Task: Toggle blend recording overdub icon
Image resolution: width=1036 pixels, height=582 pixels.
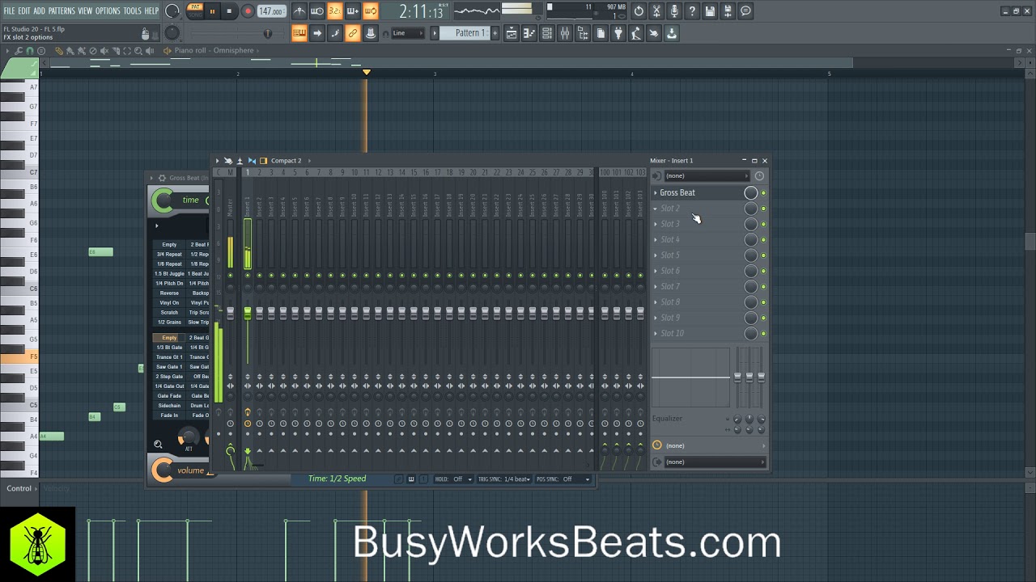Action: pyautogui.click(x=352, y=11)
